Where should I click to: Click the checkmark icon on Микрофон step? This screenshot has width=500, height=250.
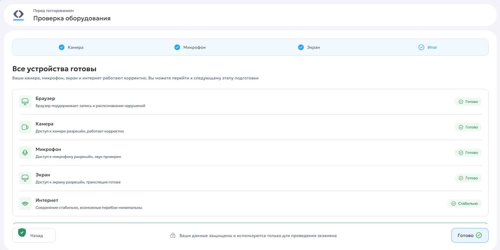[x=177, y=47]
